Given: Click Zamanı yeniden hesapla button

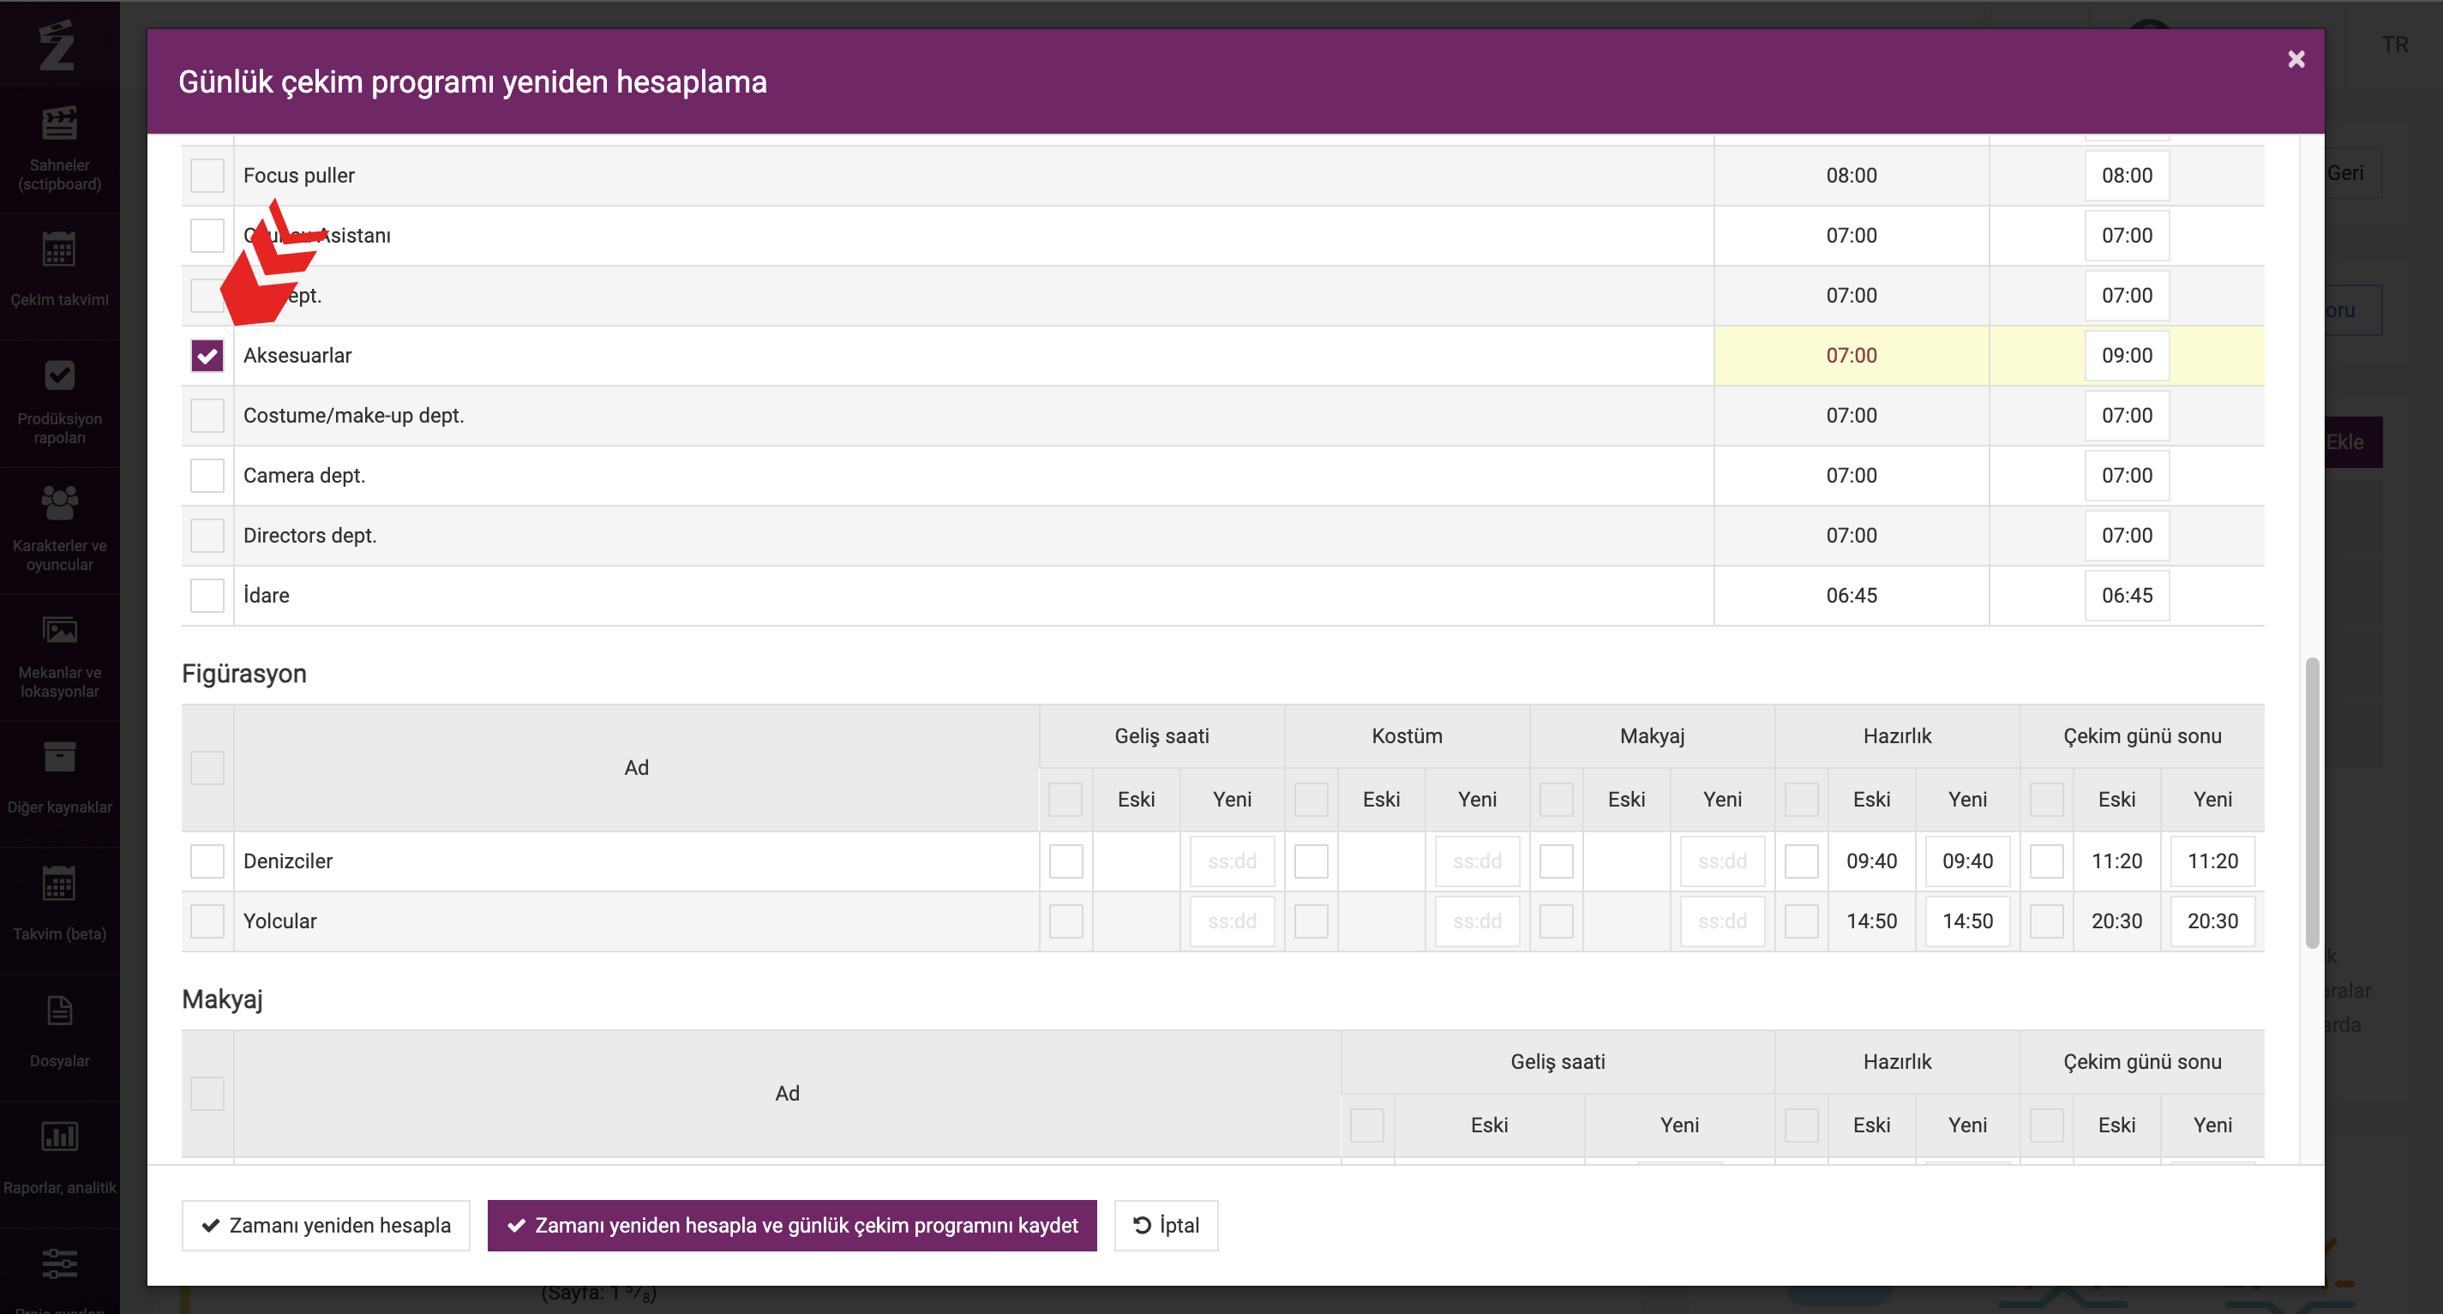Looking at the screenshot, I should pos(325,1225).
